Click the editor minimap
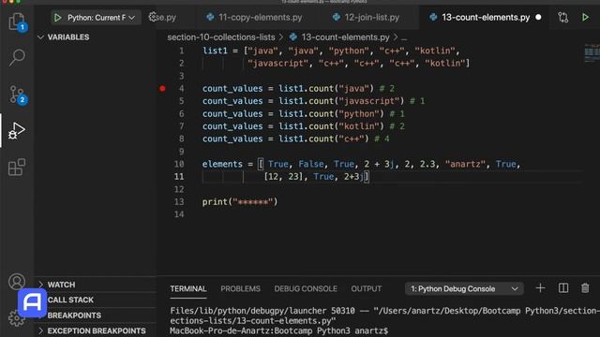Screen dimensions: 600x337 (x=592, y=52)
